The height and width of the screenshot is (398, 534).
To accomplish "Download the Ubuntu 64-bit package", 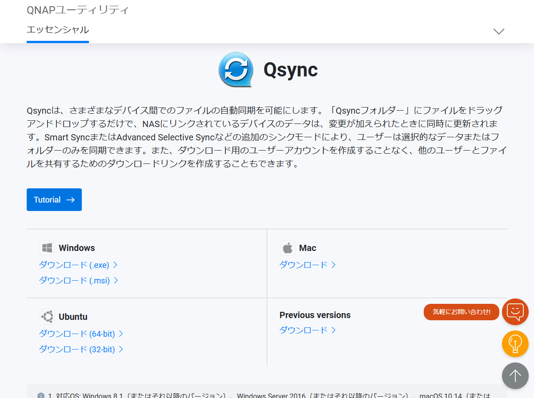I will pyautogui.click(x=81, y=334).
